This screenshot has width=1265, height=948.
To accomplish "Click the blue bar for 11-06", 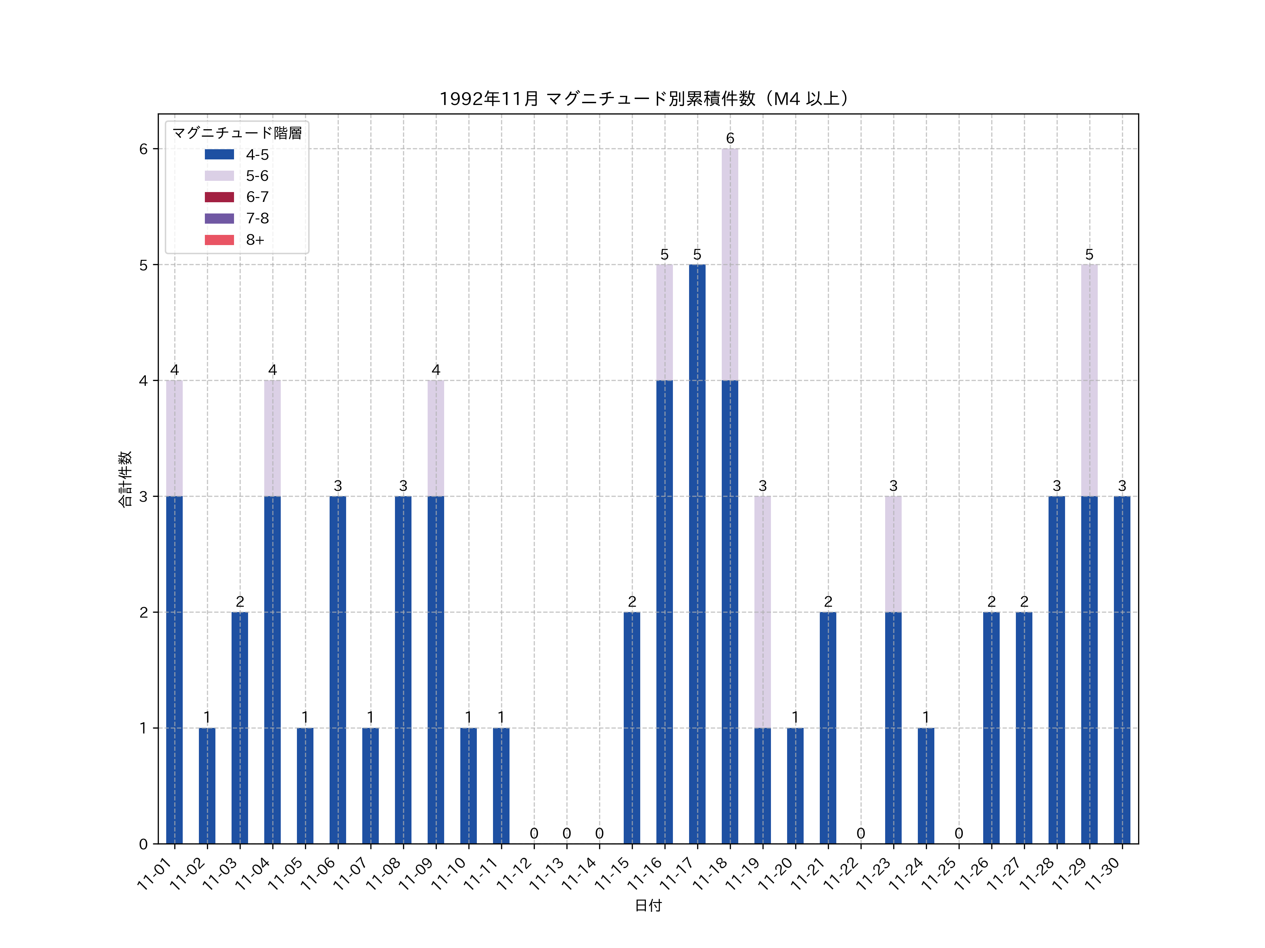I will click(x=337, y=670).
